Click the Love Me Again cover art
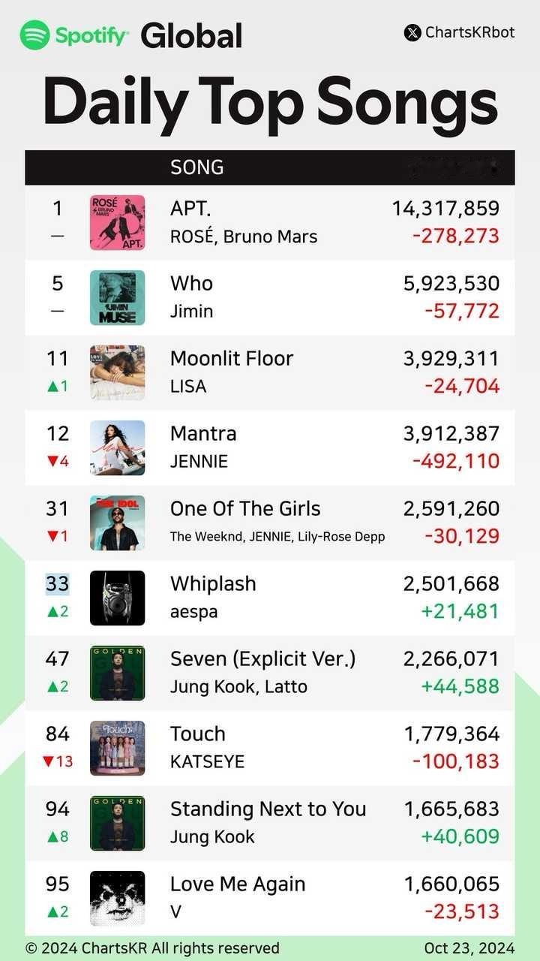This screenshot has height=961, width=540. click(x=117, y=898)
